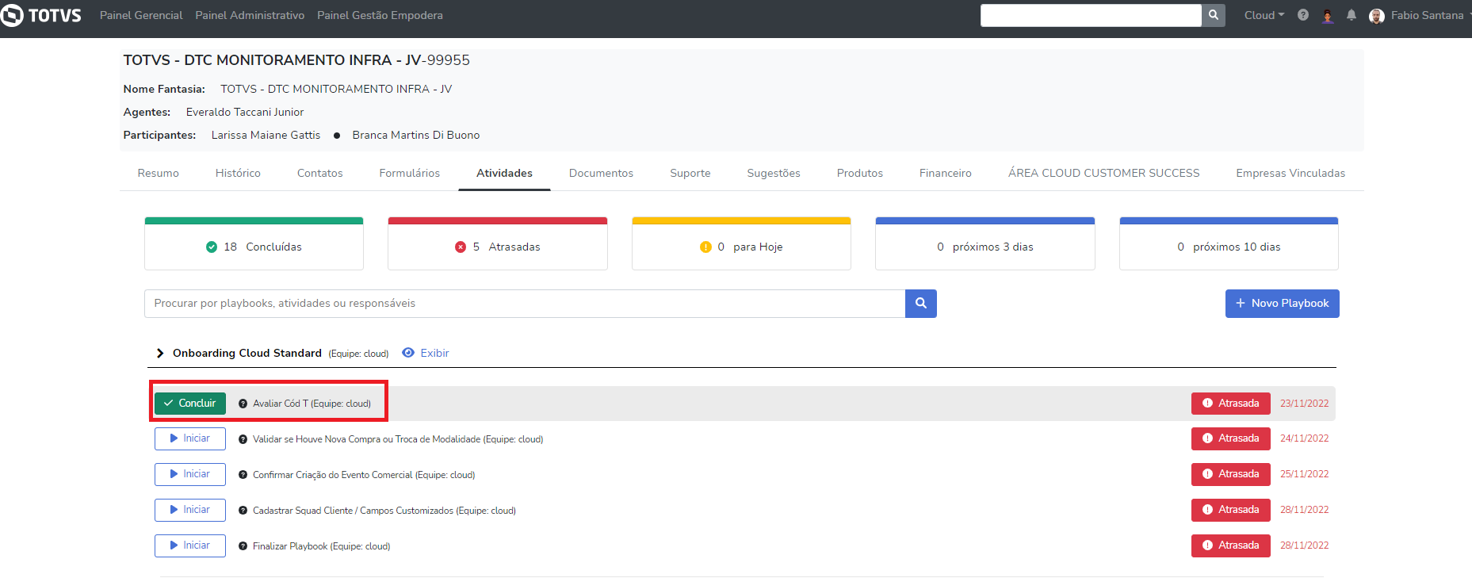Click the Atrasada badge dated 23/11/2022

(1231, 404)
